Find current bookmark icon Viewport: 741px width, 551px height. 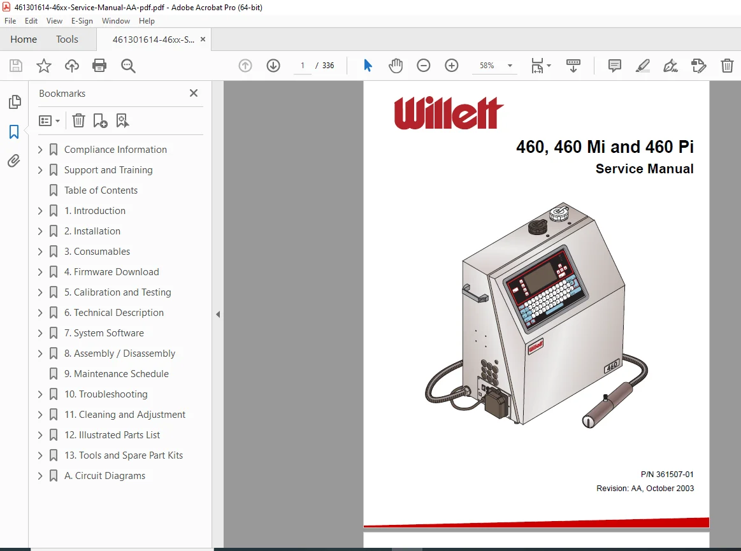[x=122, y=120]
